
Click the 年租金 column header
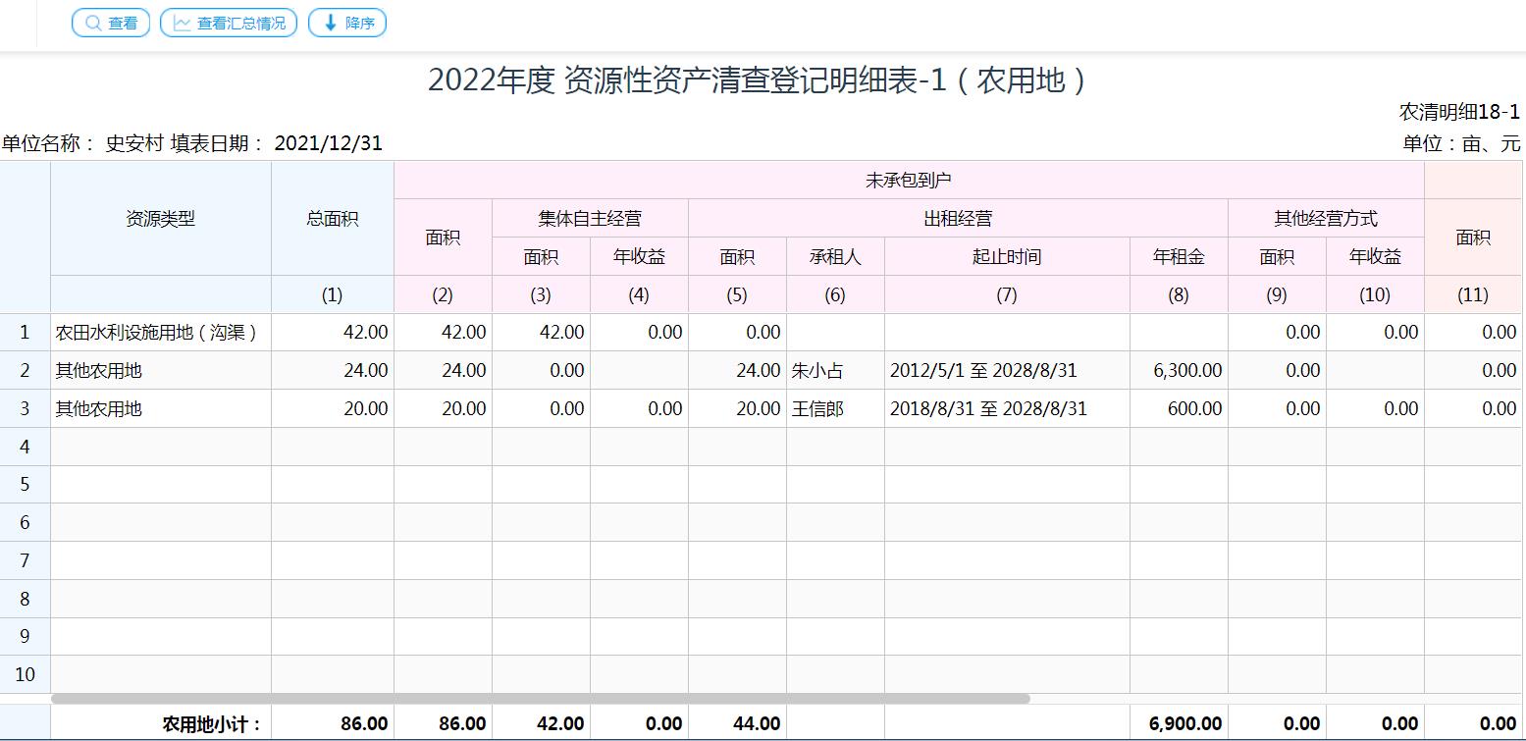(x=1178, y=257)
